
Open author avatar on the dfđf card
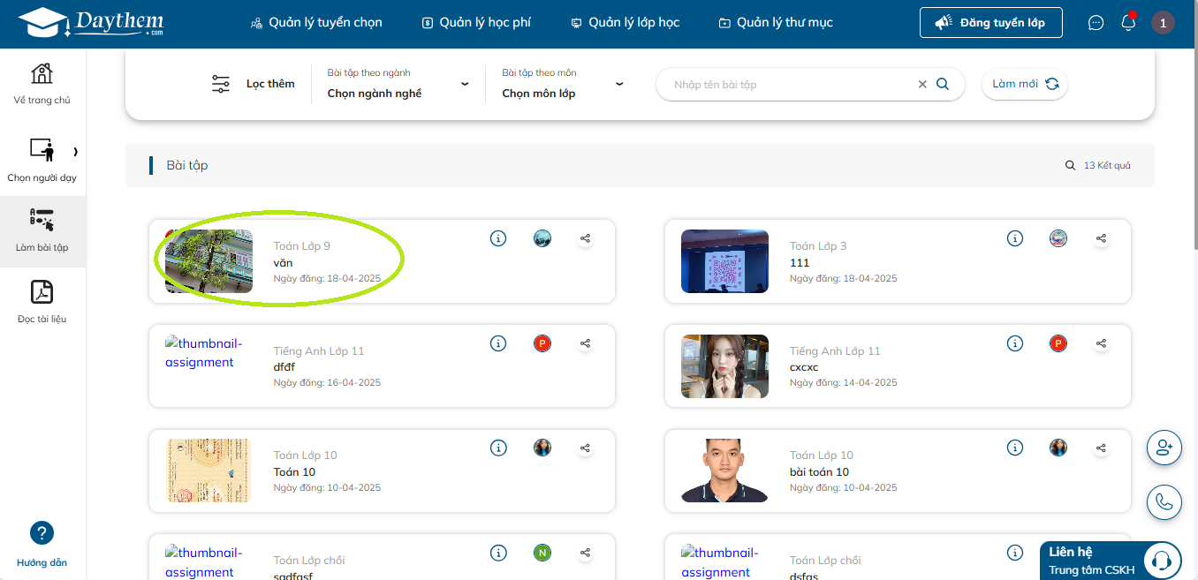tap(542, 343)
